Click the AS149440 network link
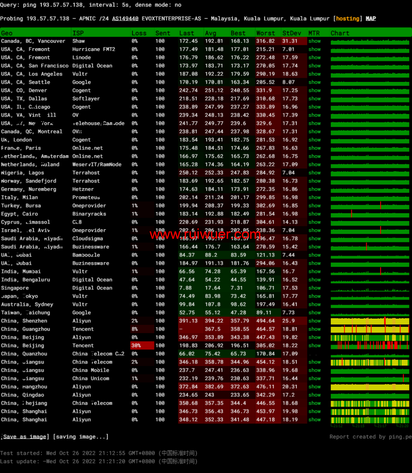Viewport: 412px width, 473px height. [x=125, y=19]
